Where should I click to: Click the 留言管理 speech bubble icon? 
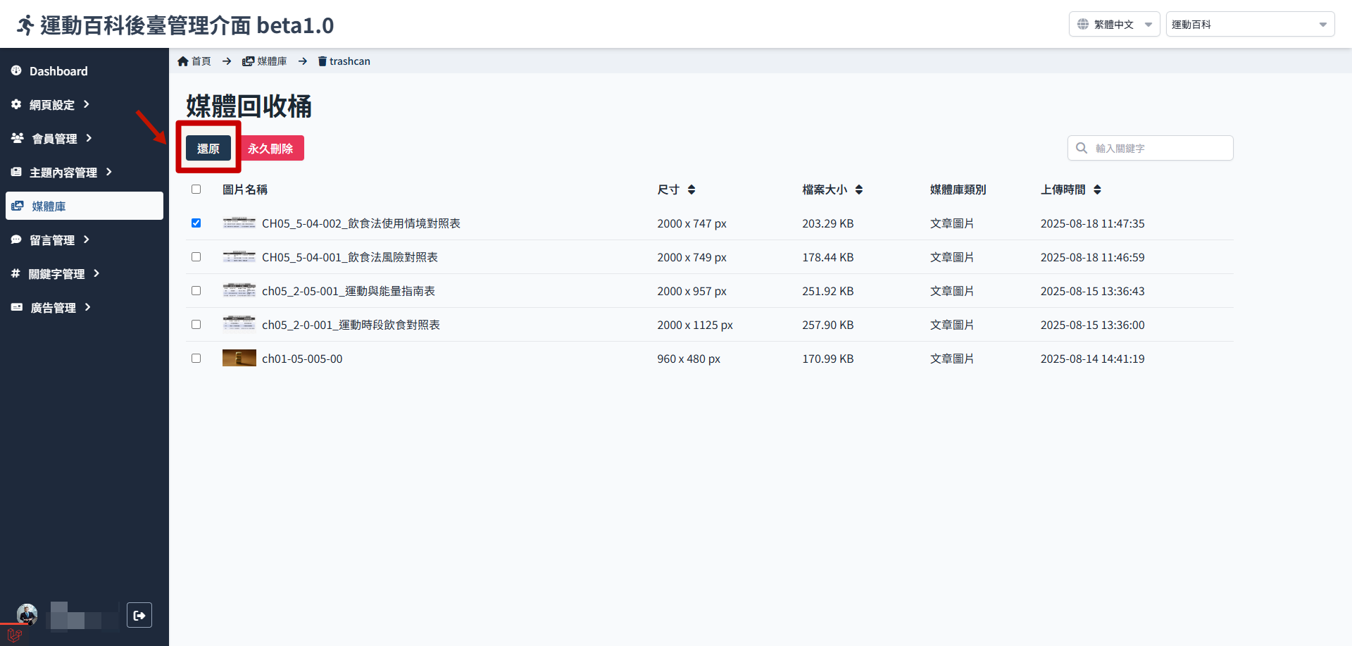click(x=16, y=240)
